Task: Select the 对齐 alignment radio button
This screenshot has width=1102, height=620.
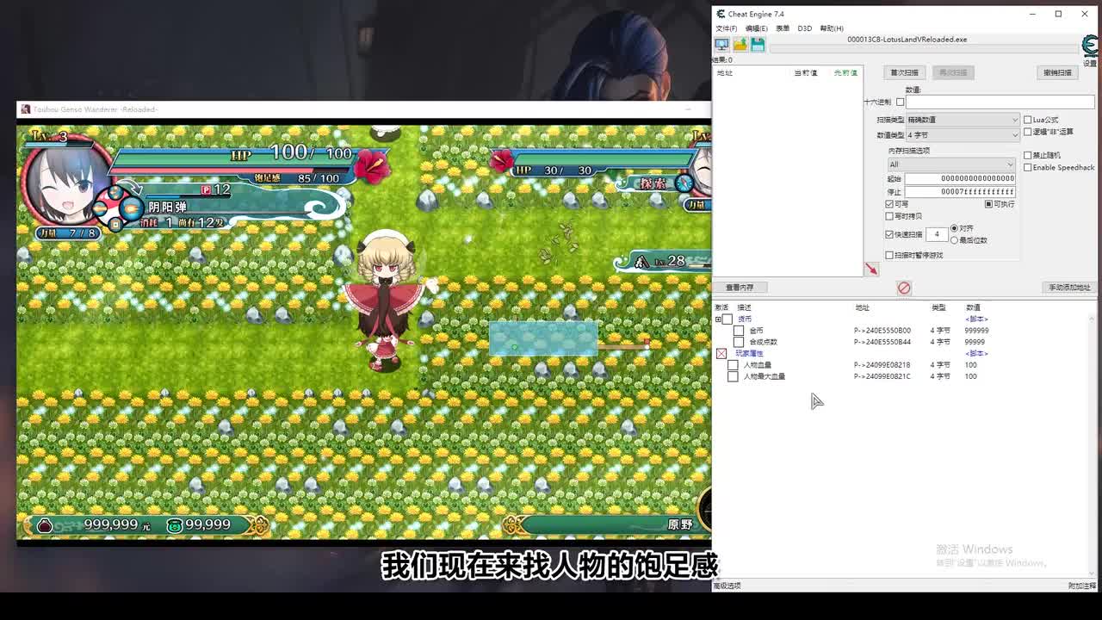Action: click(954, 228)
